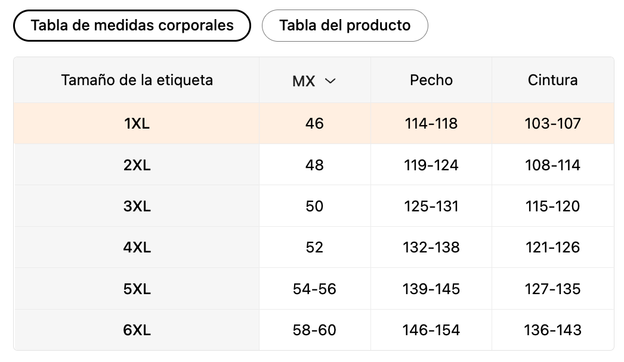This screenshot has width=624, height=362.
Task: Click the chest value 114-118
Action: point(431,123)
